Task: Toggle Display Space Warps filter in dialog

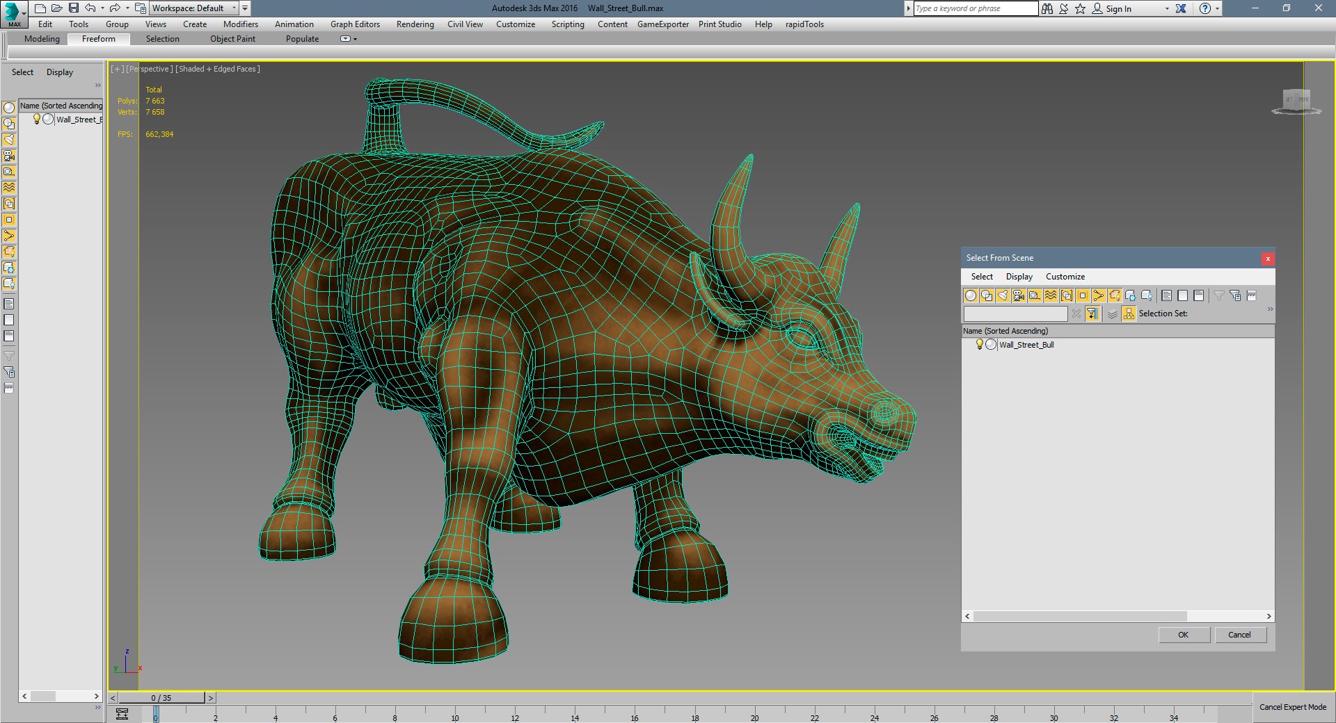Action: (x=1051, y=295)
